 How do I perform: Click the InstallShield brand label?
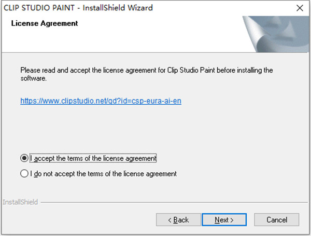pos(20,202)
